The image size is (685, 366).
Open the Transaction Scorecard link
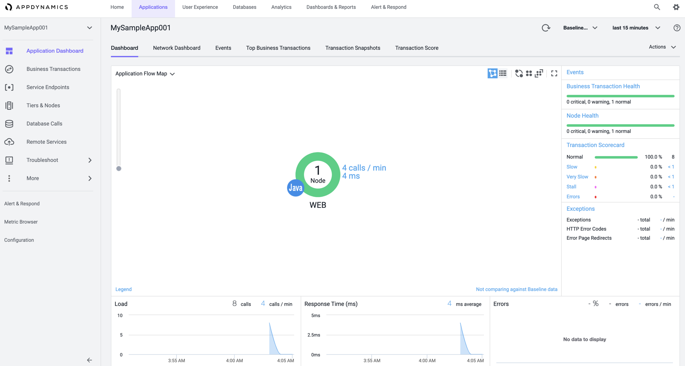click(595, 145)
